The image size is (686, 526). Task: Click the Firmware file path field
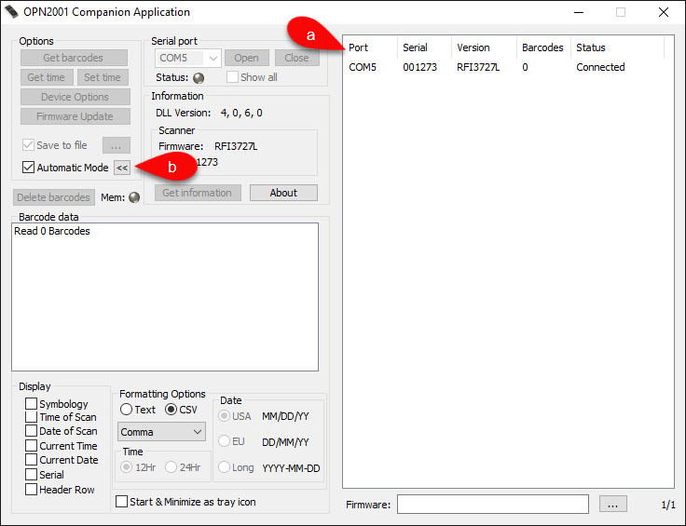tap(493, 505)
